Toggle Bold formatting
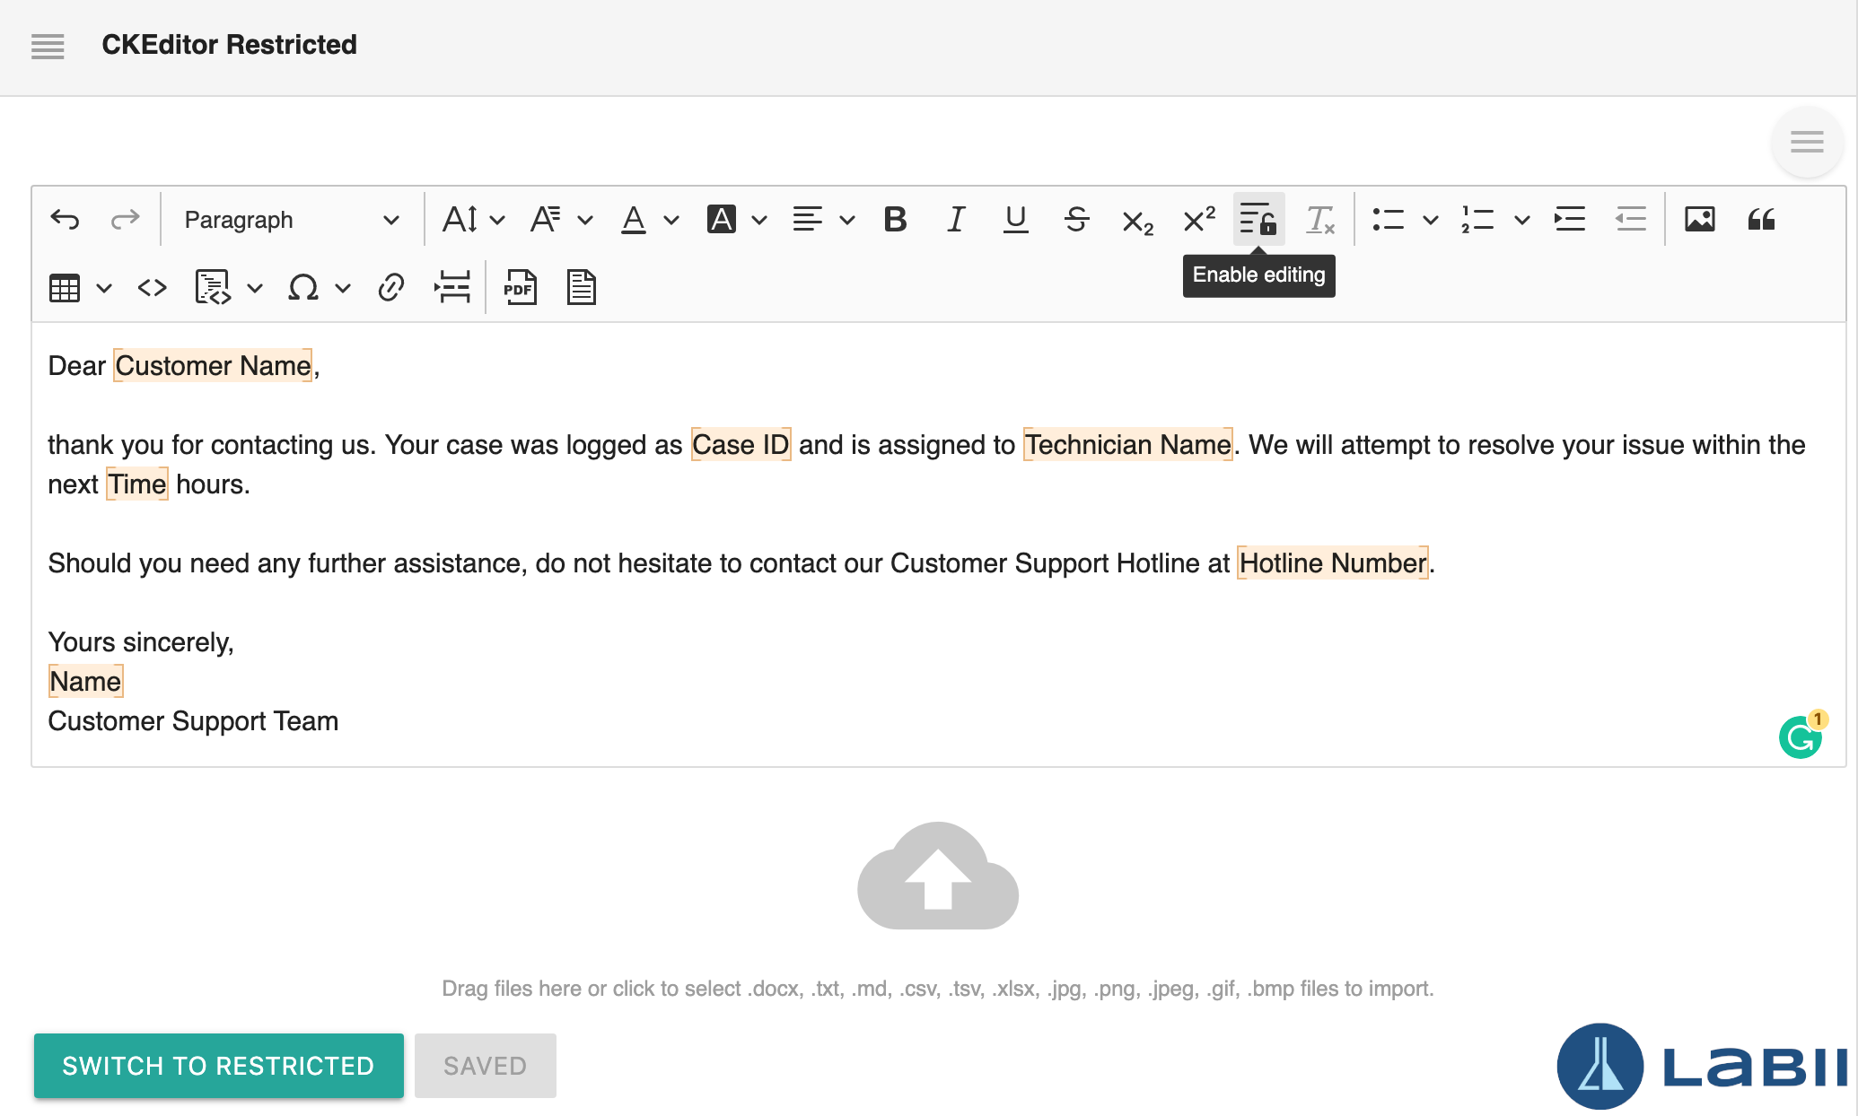1858x1116 pixels. (x=895, y=219)
